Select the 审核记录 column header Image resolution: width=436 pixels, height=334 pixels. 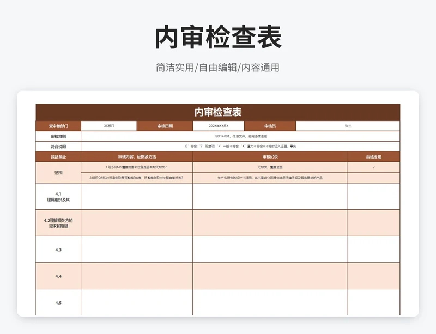270,157
